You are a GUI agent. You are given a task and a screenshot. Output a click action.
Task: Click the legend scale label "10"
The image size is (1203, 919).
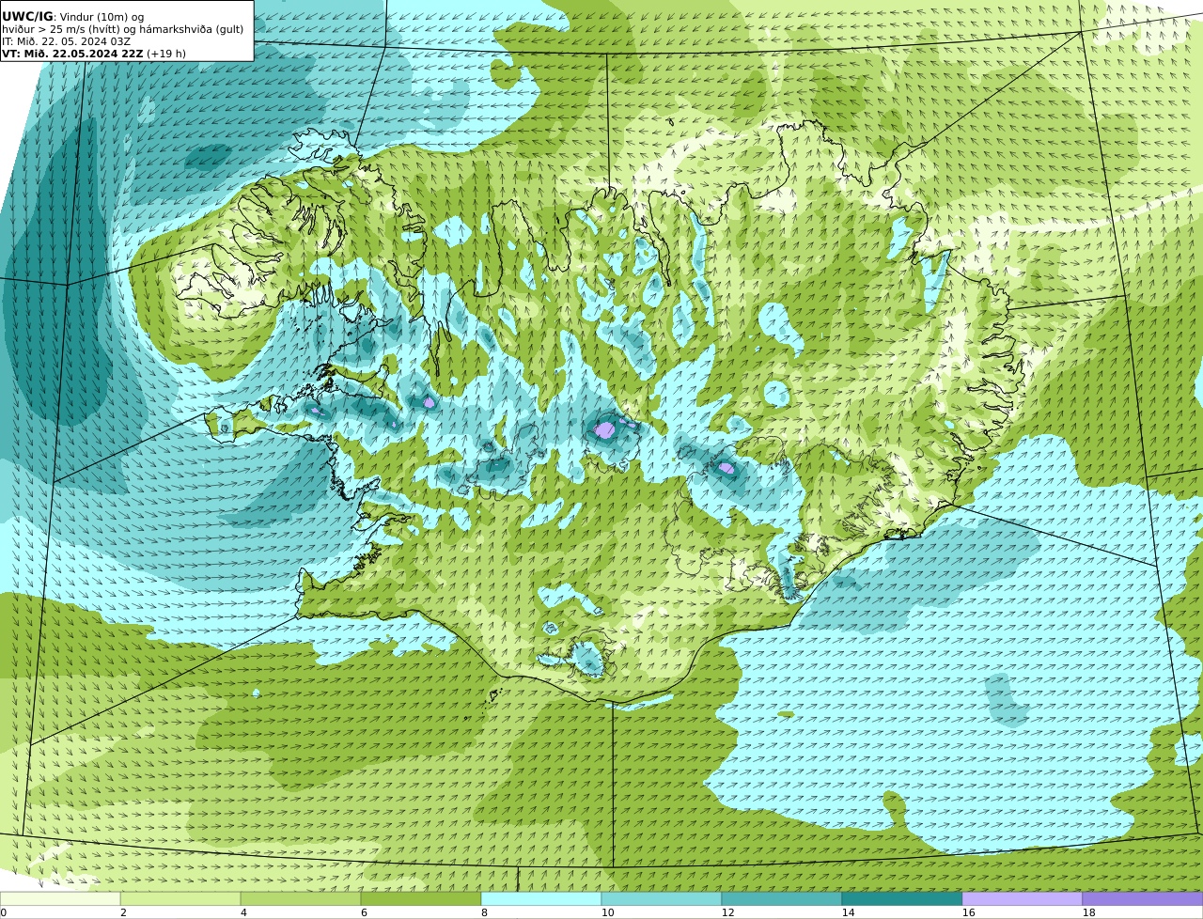point(607,912)
